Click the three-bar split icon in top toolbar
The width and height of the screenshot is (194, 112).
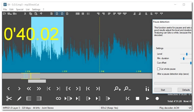83,14
